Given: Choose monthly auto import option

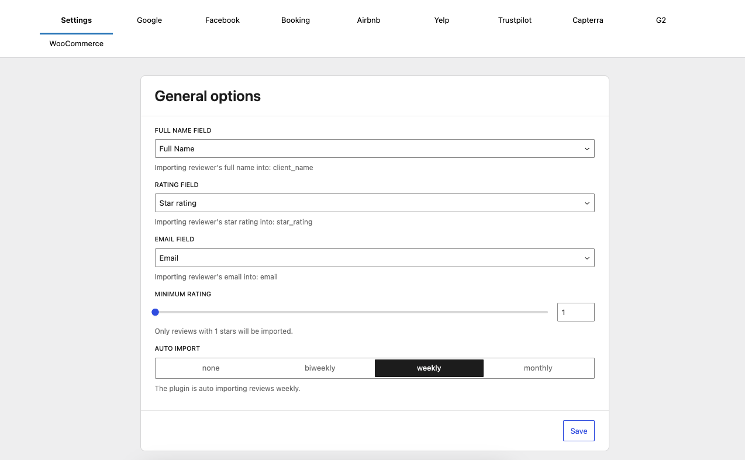Looking at the screenshot, I should [x=538, y=368].
